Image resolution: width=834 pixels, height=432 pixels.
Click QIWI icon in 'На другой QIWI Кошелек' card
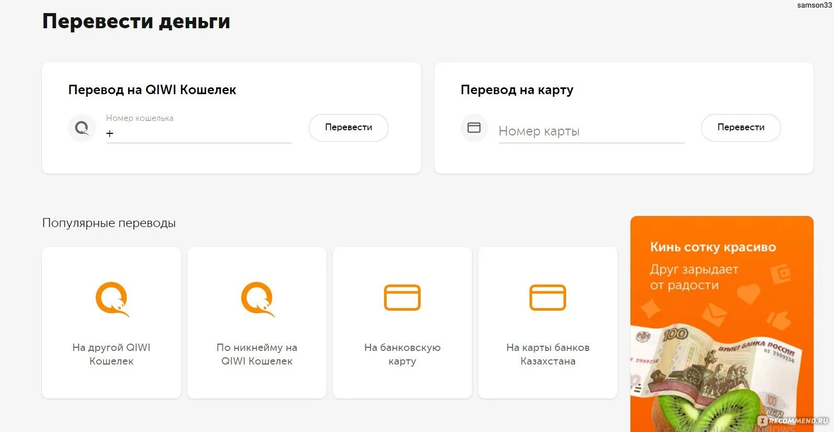coord(112,299)
